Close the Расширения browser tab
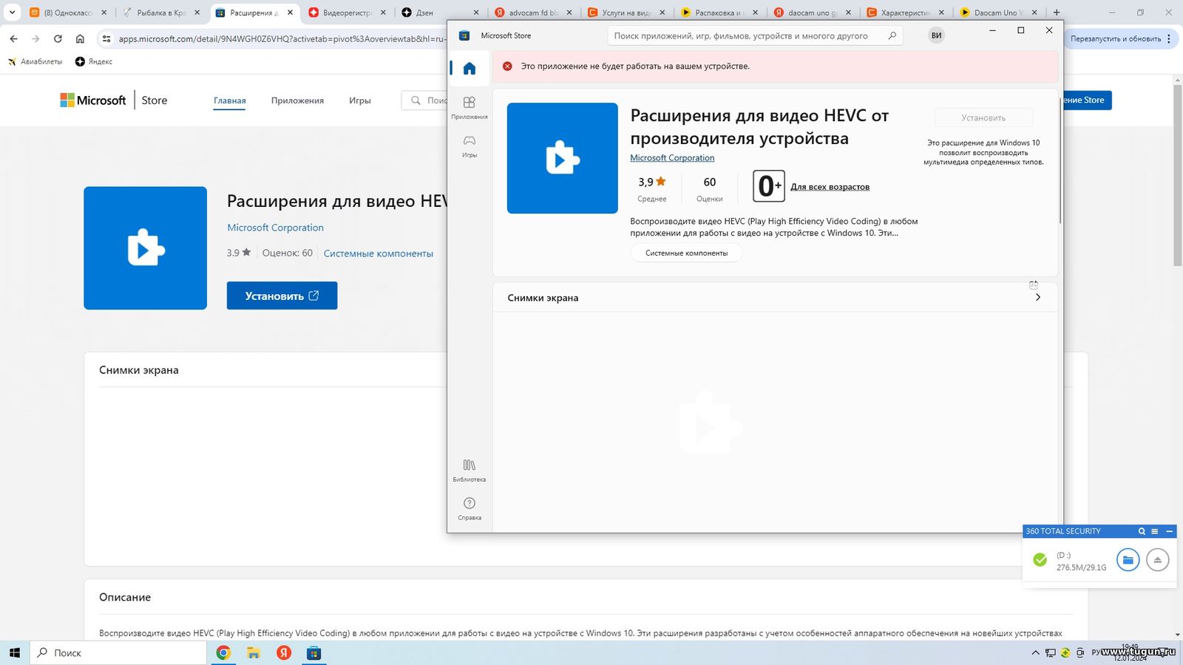The height and width of the screenshot is (665, 1183). pos(290,13)
